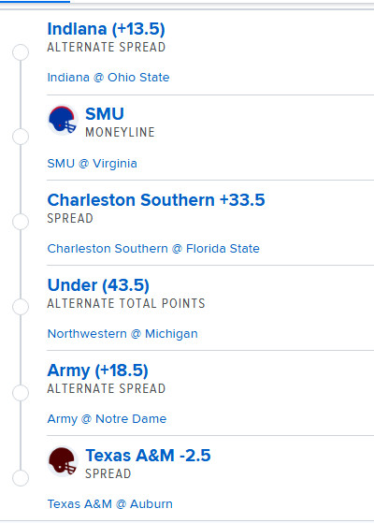Click the circle next to Charleston Southern spread
Viewport: 374px width, 523px height.
click(x=21, y=222)
